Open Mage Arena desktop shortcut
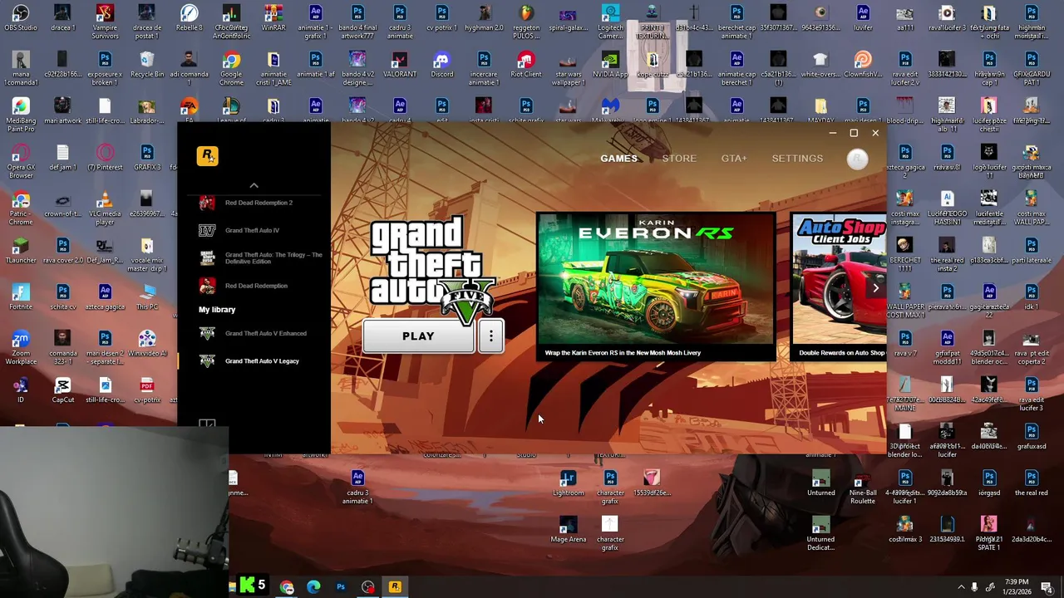Viewport: 1064px width, 598px height. (x=569, y=530)
